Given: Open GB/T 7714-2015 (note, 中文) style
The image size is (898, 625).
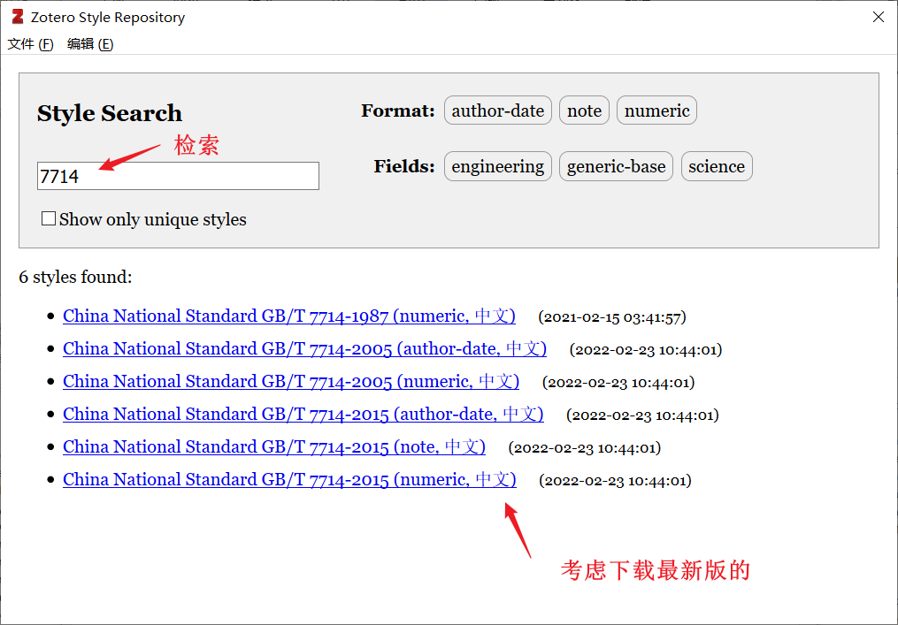Looking at the screenshot, I should pyautogui.click(x=274, y=446).
